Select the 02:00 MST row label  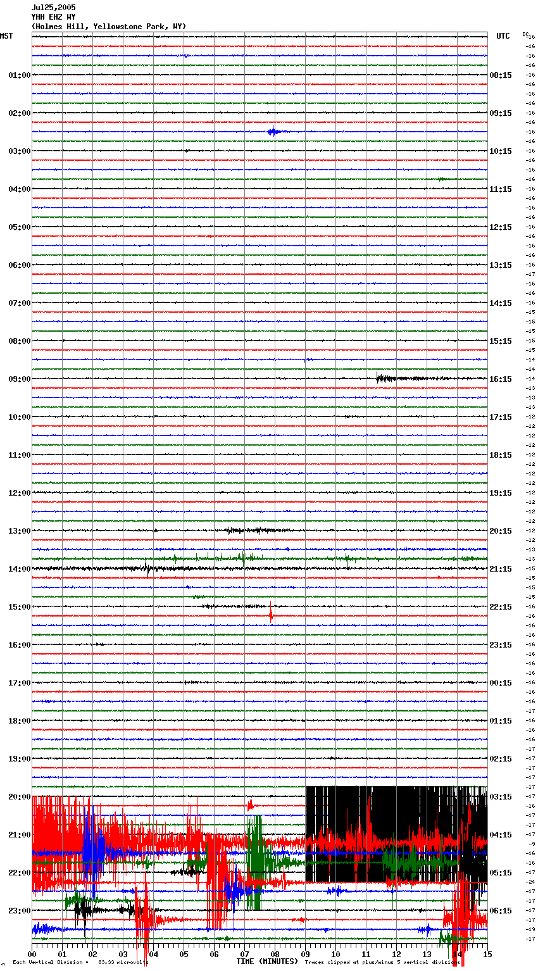[19, 113]
